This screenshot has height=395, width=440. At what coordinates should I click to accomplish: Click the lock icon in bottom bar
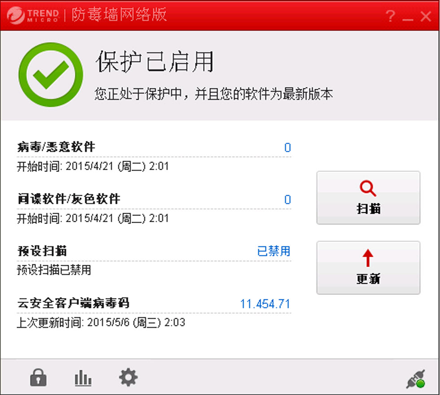pyautogui.click(x=38, y=377)
